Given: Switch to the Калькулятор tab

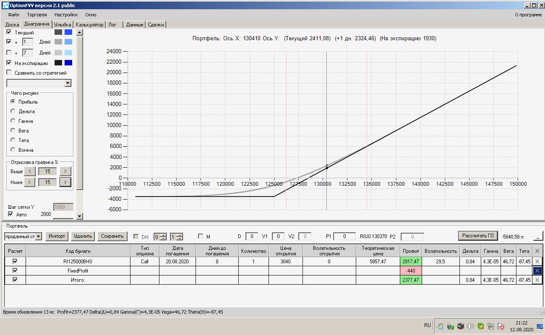Looking at the screenshot, I should tap(89, 25).
